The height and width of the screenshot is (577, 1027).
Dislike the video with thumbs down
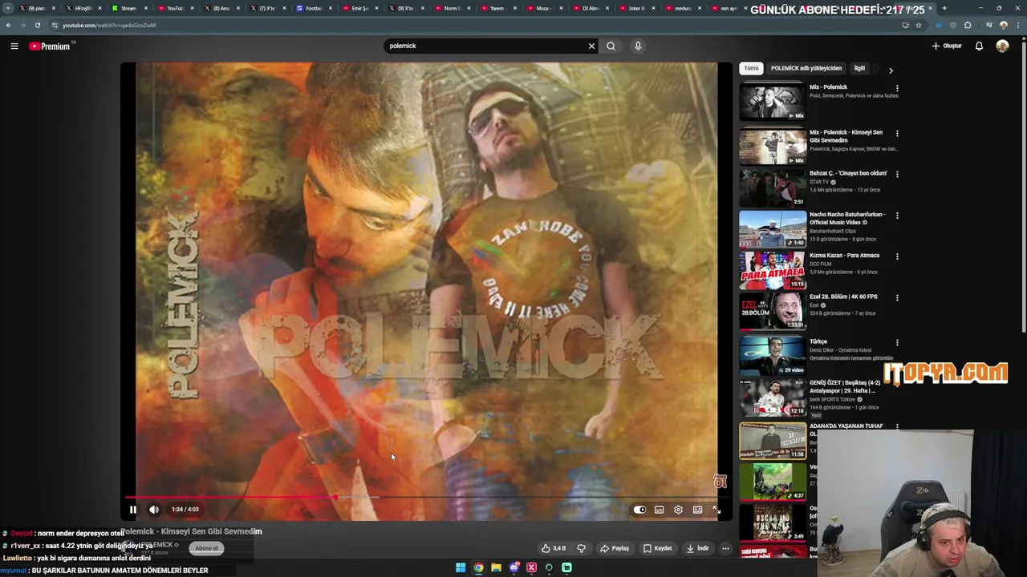pyautogui.click(x=582, y=548)
